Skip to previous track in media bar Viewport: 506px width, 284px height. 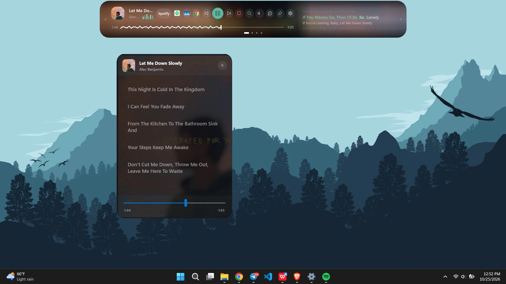coord(206,13)
